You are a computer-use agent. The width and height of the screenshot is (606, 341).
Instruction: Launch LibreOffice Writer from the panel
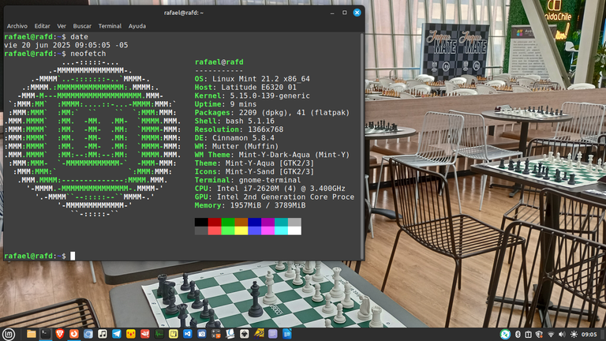pos(286,334)
